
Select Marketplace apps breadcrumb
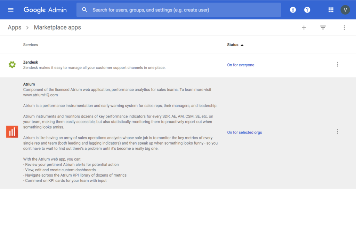click(x=57, y=27)
